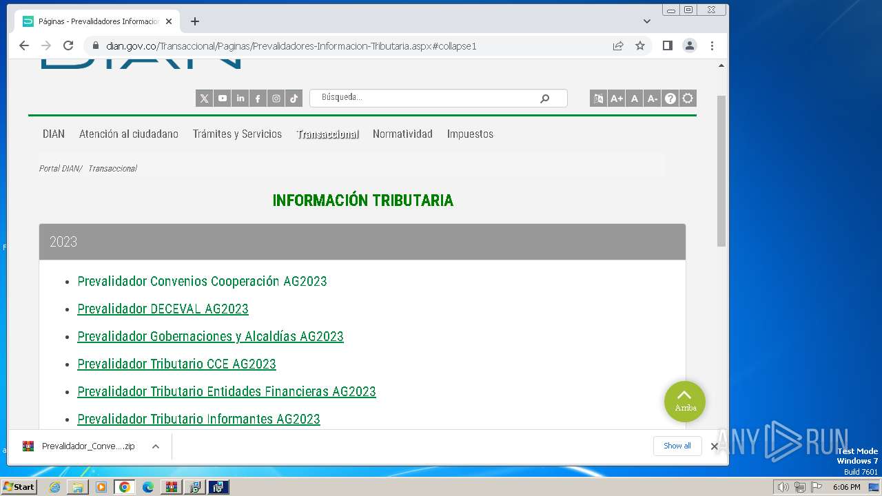Open the help question mark icon
Viewport: 882px width, 496px height.
[670, 99]
